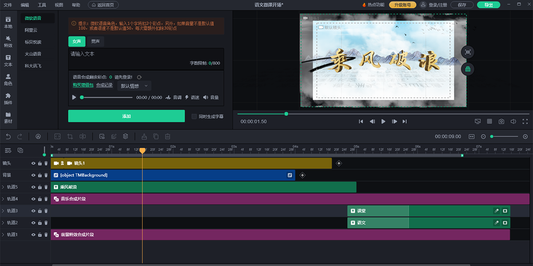Image resolution: width=533 pixels, height=266 pixels.
Task: Open the 角色 character panel
Action: pos(8,79)
